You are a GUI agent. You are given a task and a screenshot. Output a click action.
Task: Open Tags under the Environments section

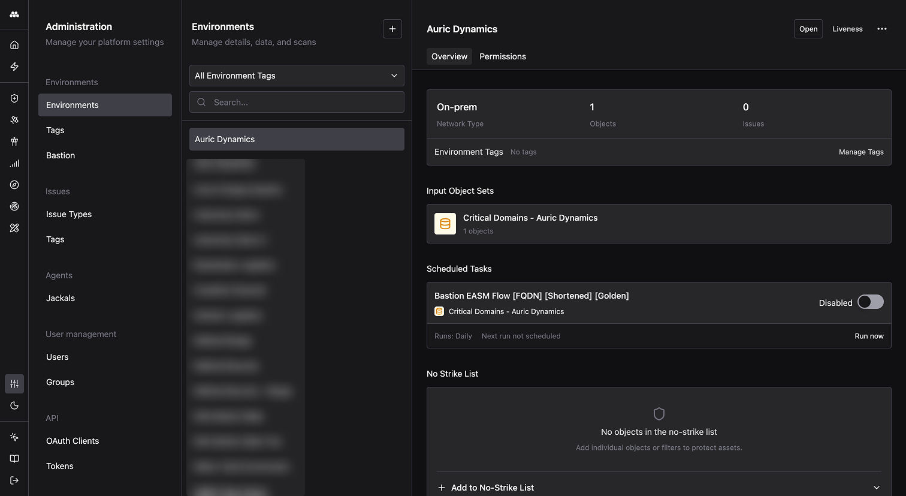click(55, 130)
